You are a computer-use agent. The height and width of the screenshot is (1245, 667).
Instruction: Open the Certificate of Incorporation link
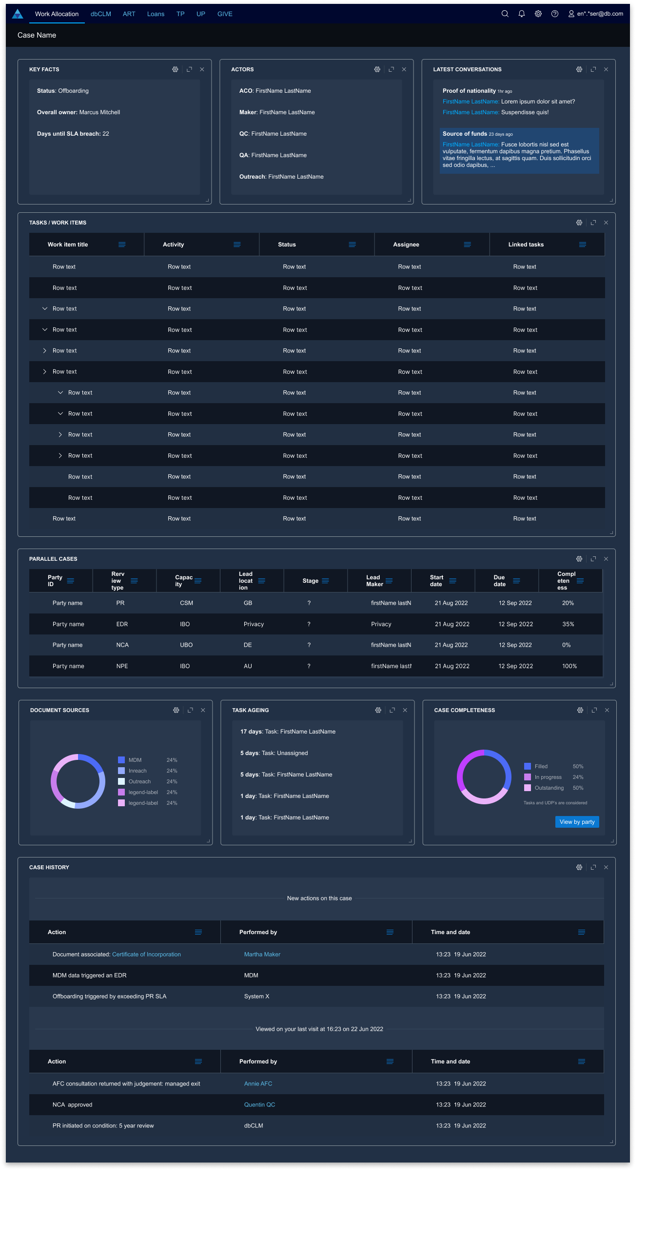coord(146,954)
